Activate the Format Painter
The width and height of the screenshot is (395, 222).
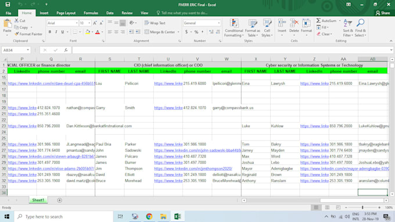[x=28, y=34]
